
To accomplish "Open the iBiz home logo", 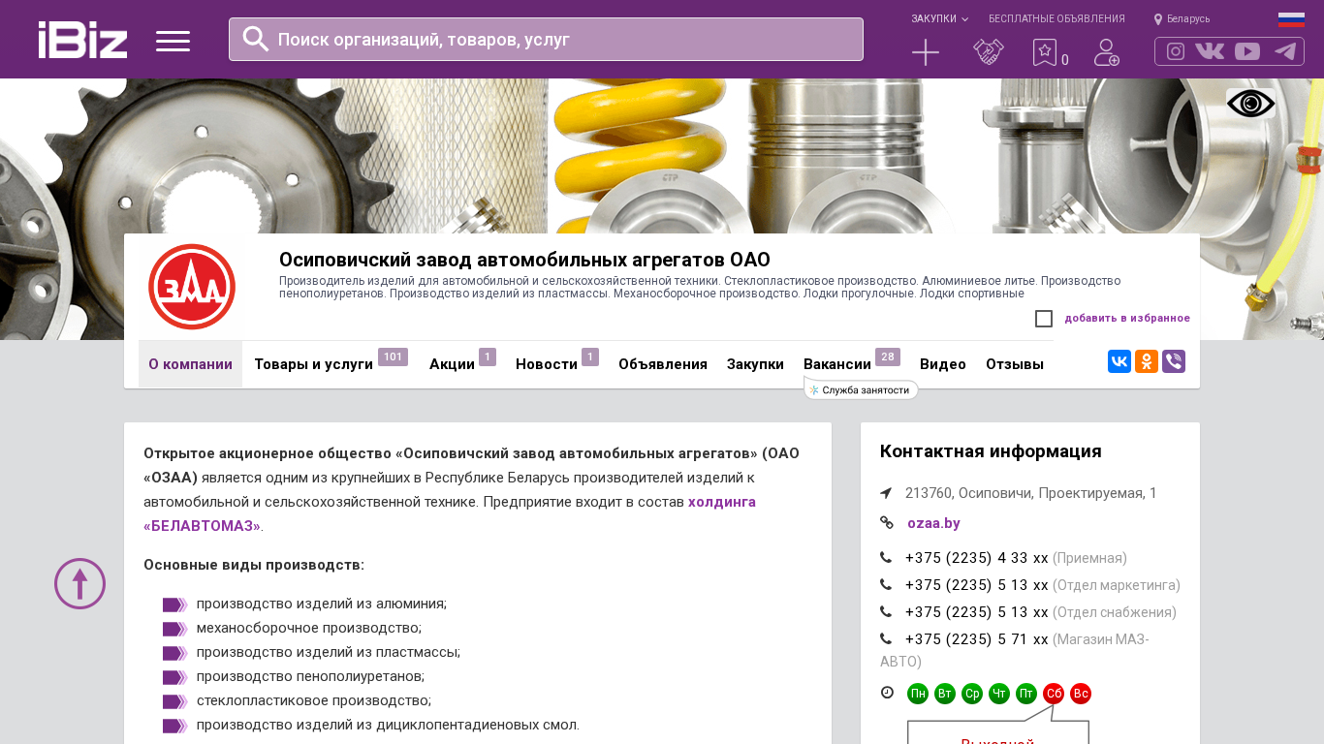I will [x=82, y=40].
